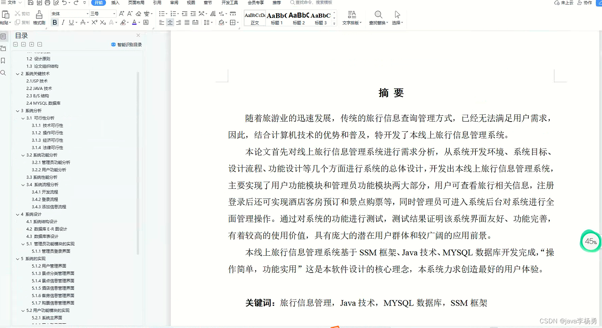The height and width of the screenshot is (328, 602).
Task: Open the font name dropdown (宋体)
Action: pos(88,14)
